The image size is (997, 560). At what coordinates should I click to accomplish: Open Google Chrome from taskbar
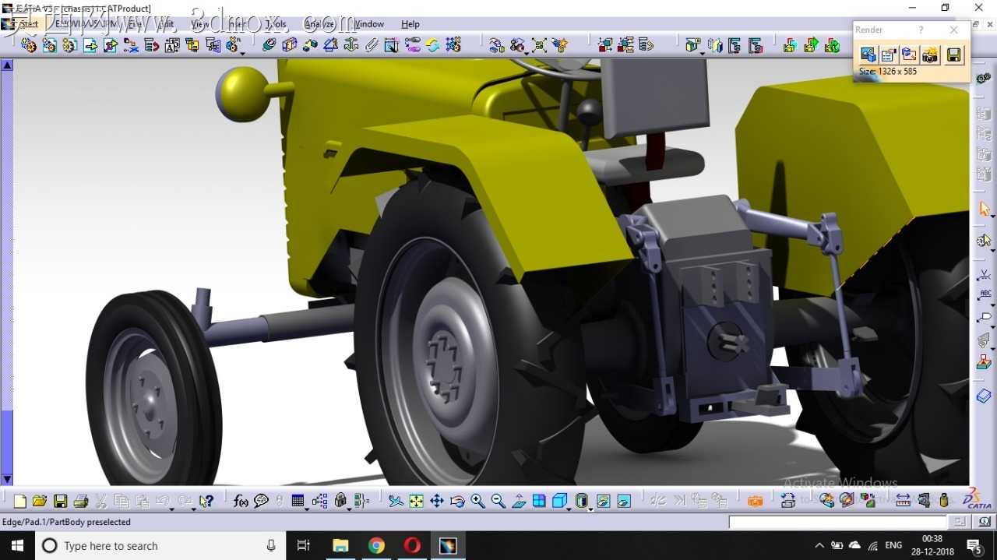tap(376, 545)
